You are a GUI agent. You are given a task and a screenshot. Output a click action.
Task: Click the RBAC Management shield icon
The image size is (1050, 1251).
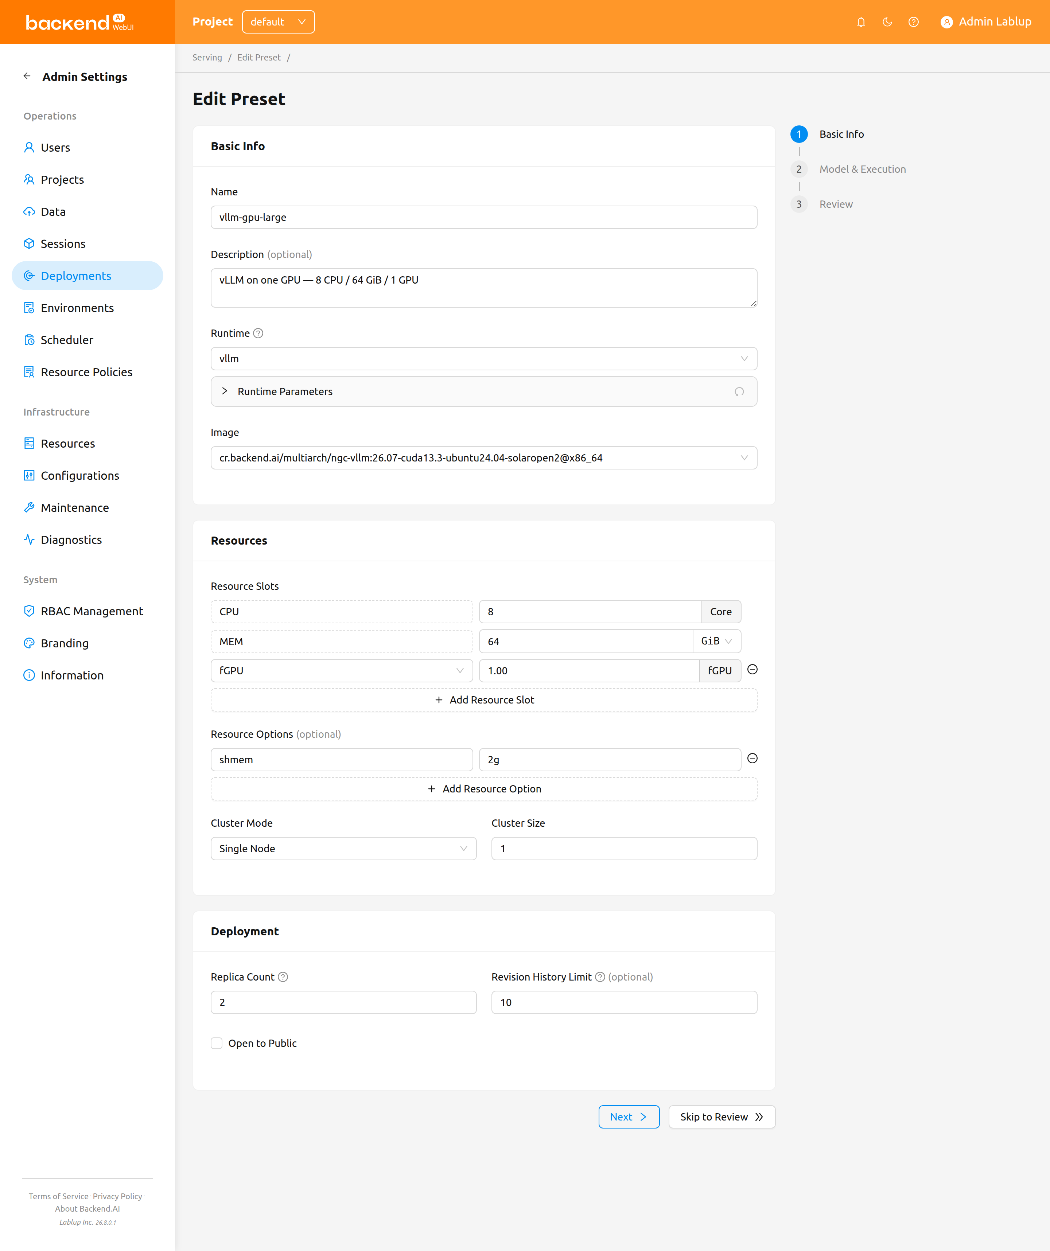28,611
